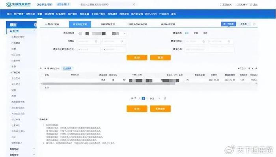Open the calendar icon in the due date start field
Viewport: 276px width, 157px height.
(203, 41)
